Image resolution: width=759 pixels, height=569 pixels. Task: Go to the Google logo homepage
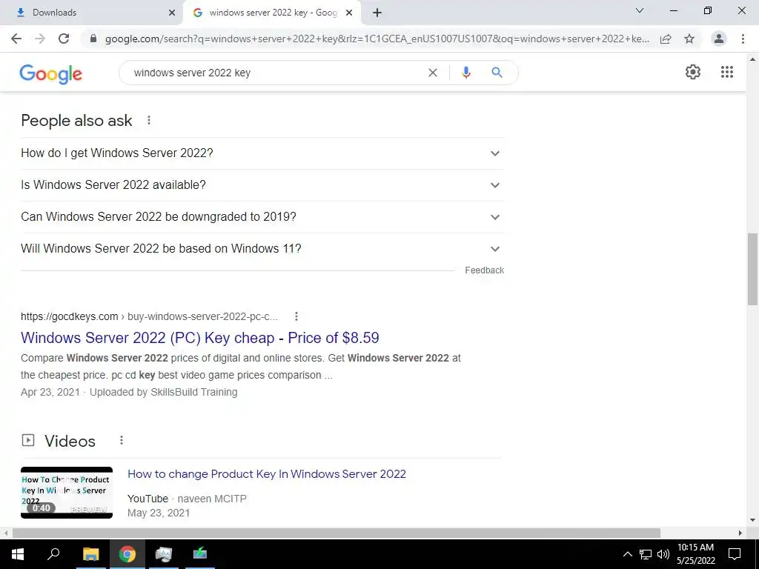click(x=51, y=73)
